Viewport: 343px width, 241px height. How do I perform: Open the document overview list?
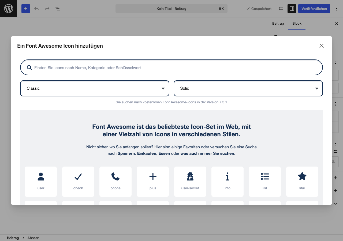[x=58, y=9]
